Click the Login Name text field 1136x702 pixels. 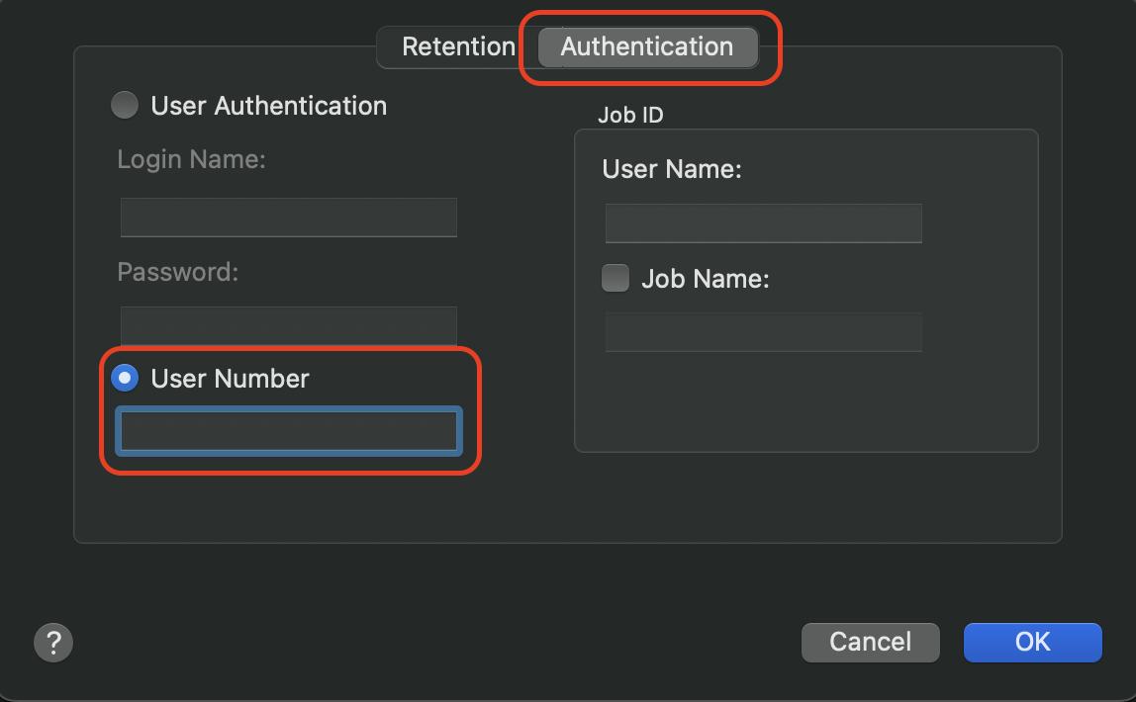288,217
